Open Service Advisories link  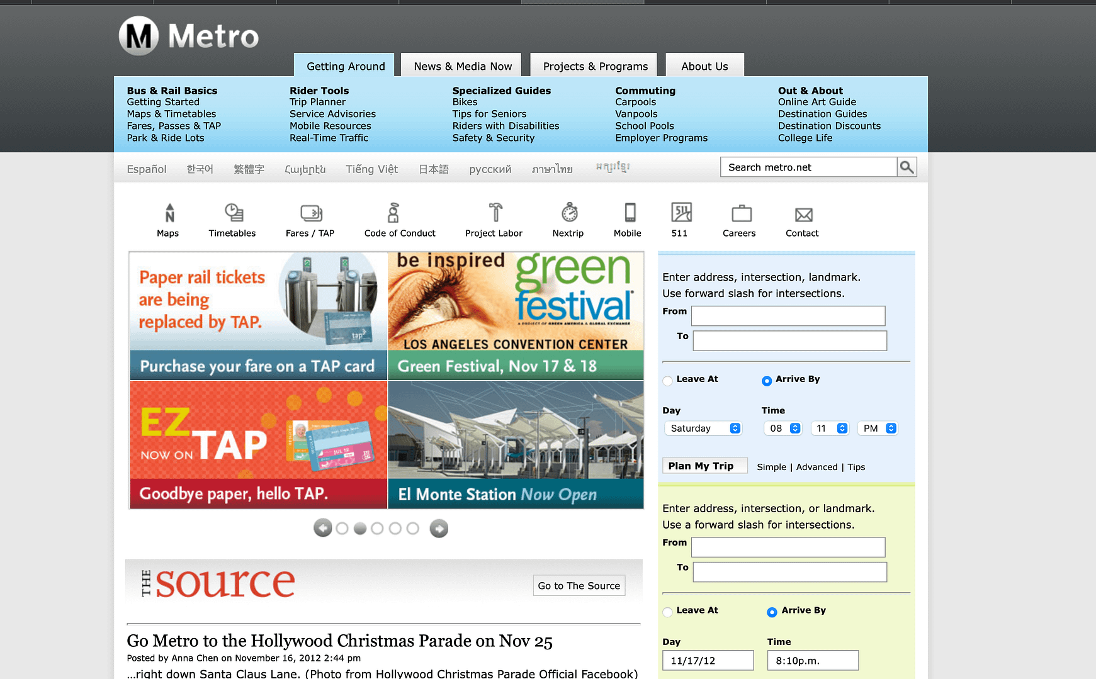pyautogui.click(x=332, y=114)
